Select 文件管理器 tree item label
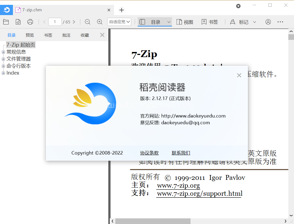 (19, 59)
